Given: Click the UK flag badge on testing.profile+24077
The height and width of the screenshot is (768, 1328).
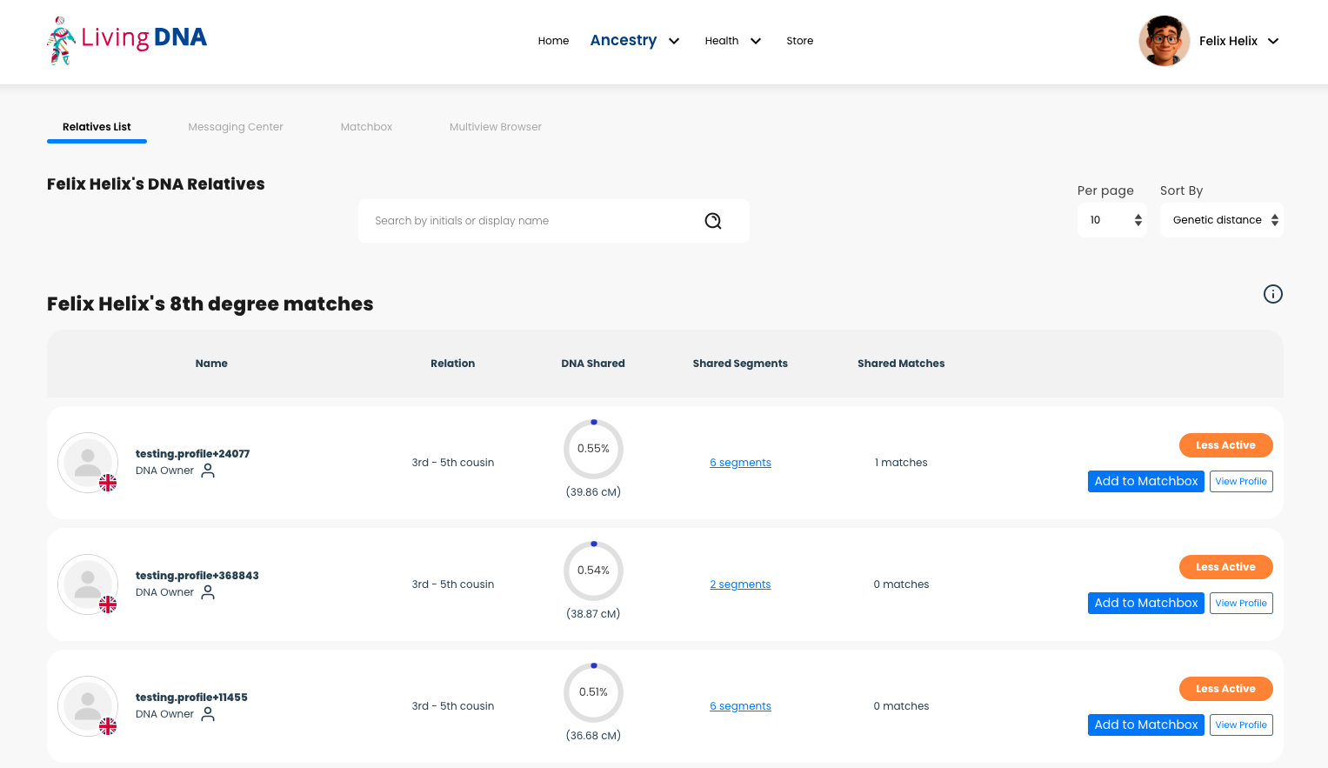Looking at the screenshot, I should pyautogui.click(x=108, y=483).
